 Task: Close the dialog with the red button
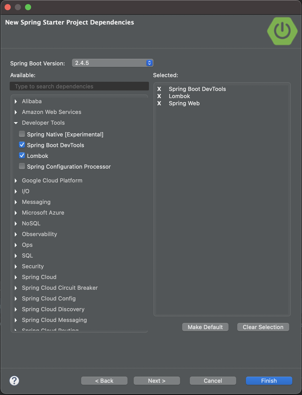click(8, 7)
